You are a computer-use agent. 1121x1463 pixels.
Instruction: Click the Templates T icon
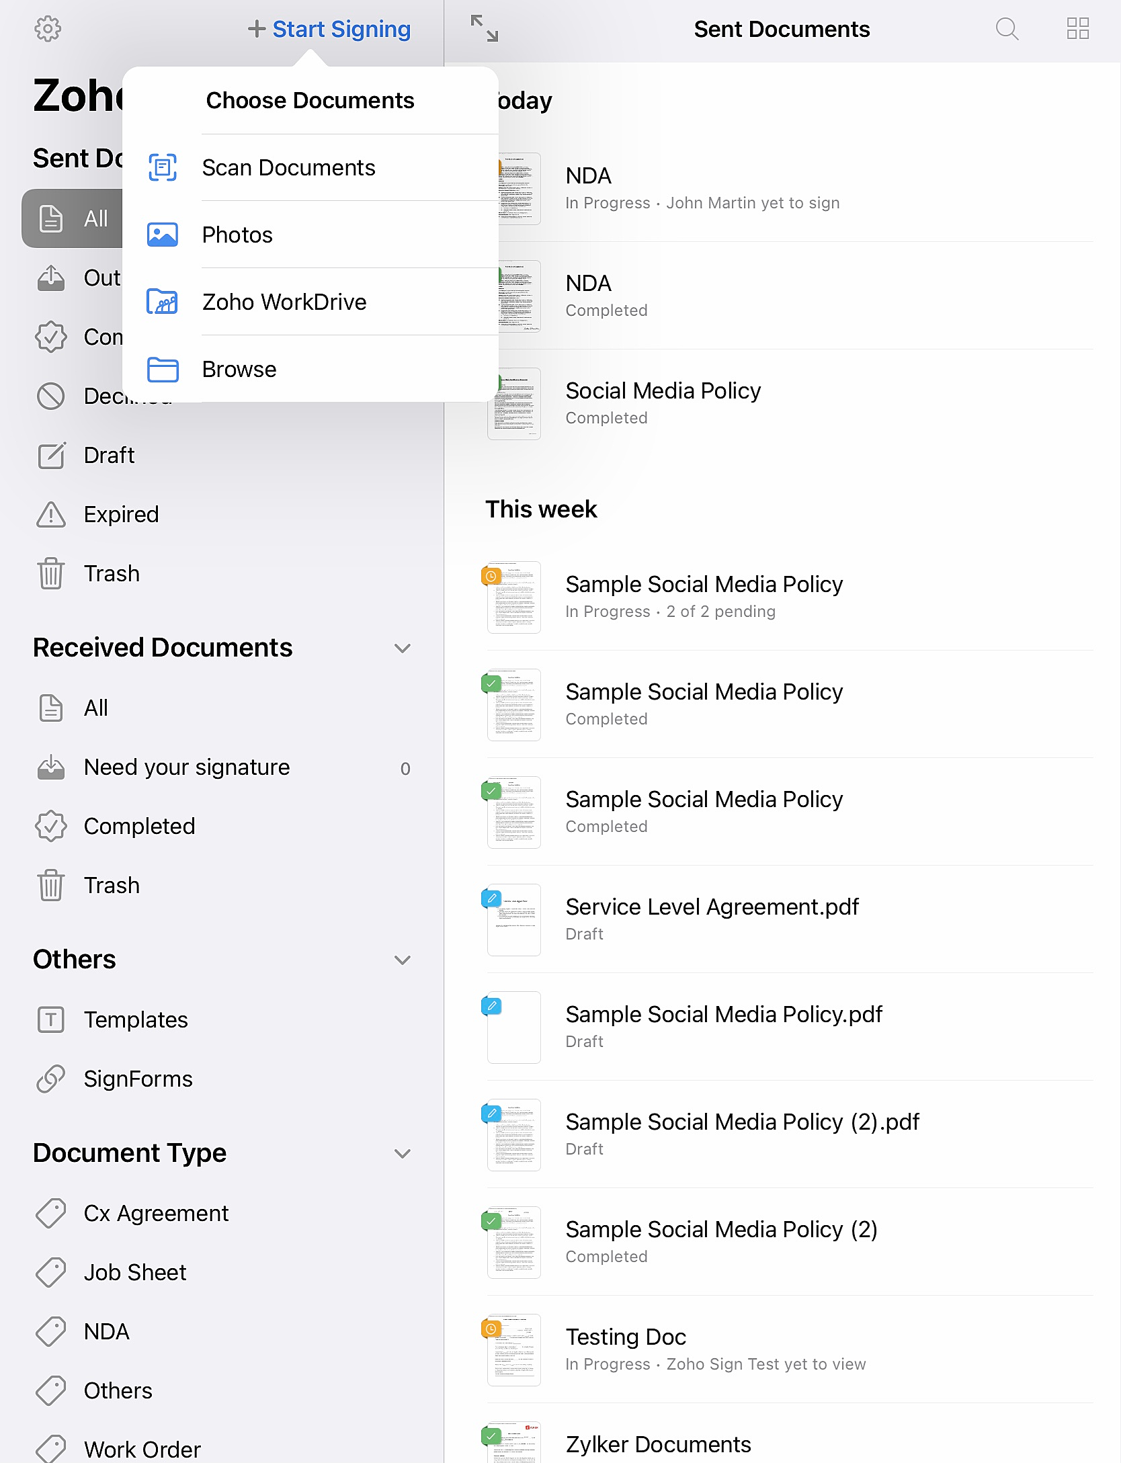(51, 1019)
